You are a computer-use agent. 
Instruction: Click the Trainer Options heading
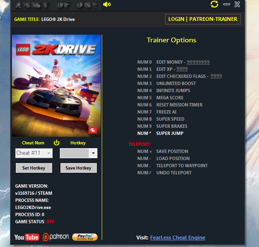172,40
